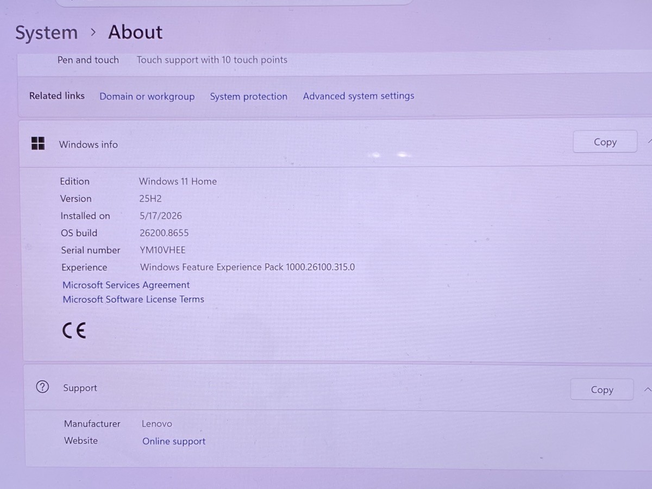Select the serial number YM10VHEE
The height and width of the screenshot is (489, 652).
point(162,250)
